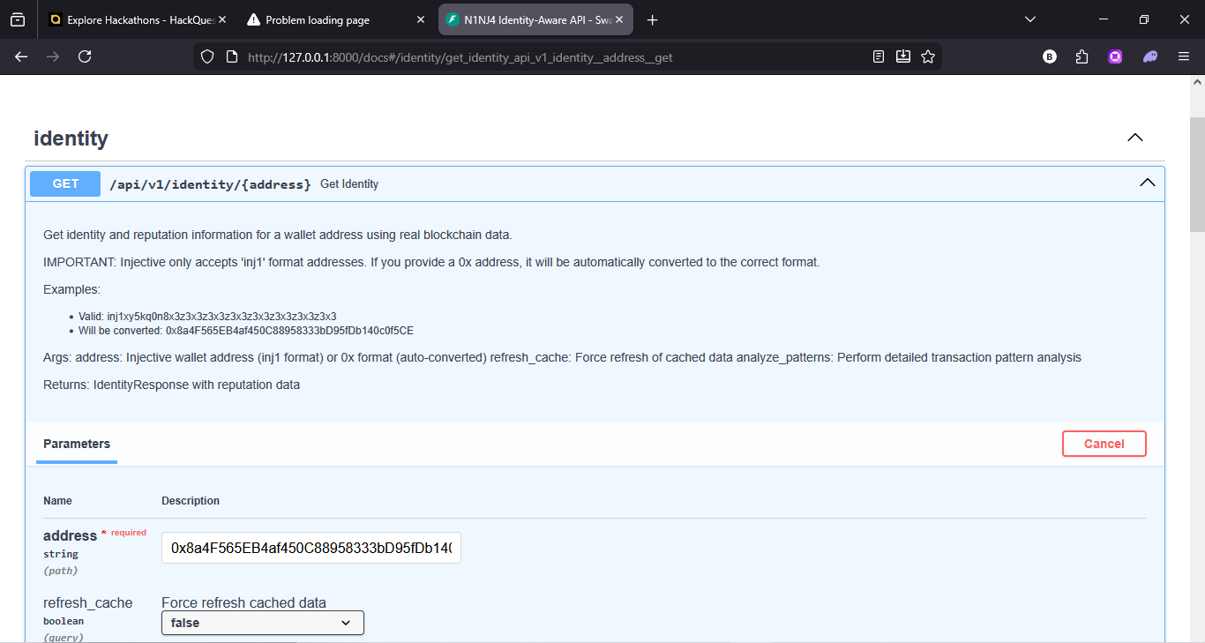The image size is (1205, 643).
Task: Reload the current Swagger docs page
Action: point(85,56)
